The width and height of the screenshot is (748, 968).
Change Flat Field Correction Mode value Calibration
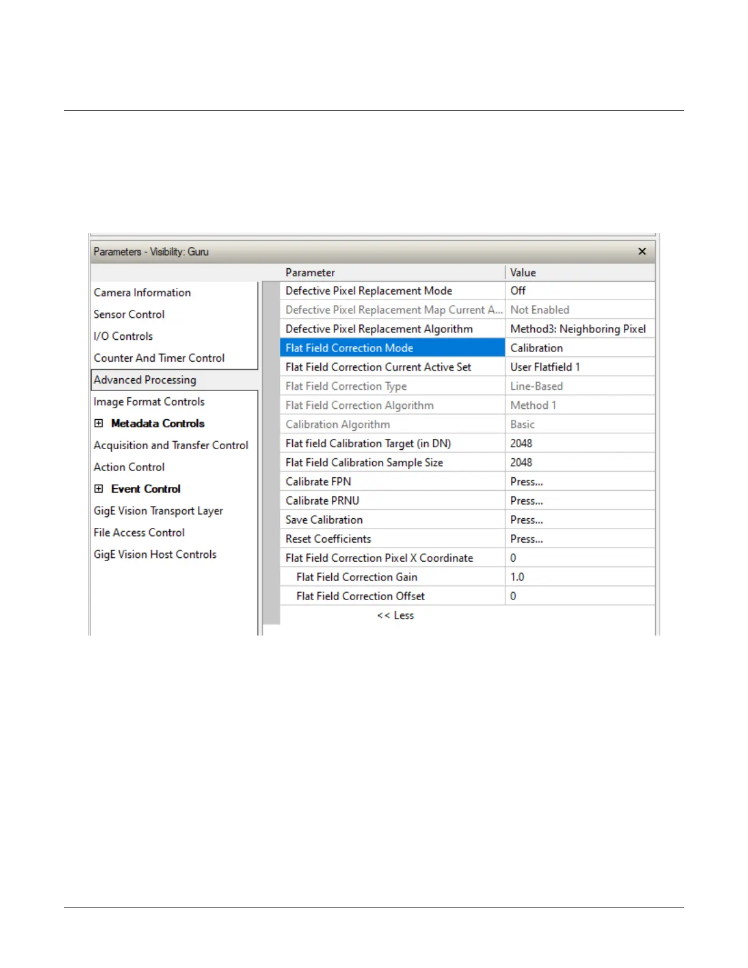[x=580, y=348]
